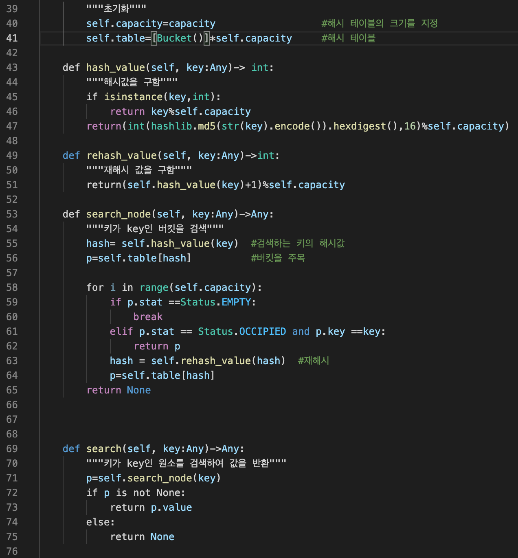518x558 pixels.
Task: Click the OCCIPIED constant on line 61
Action: point(263,332)
